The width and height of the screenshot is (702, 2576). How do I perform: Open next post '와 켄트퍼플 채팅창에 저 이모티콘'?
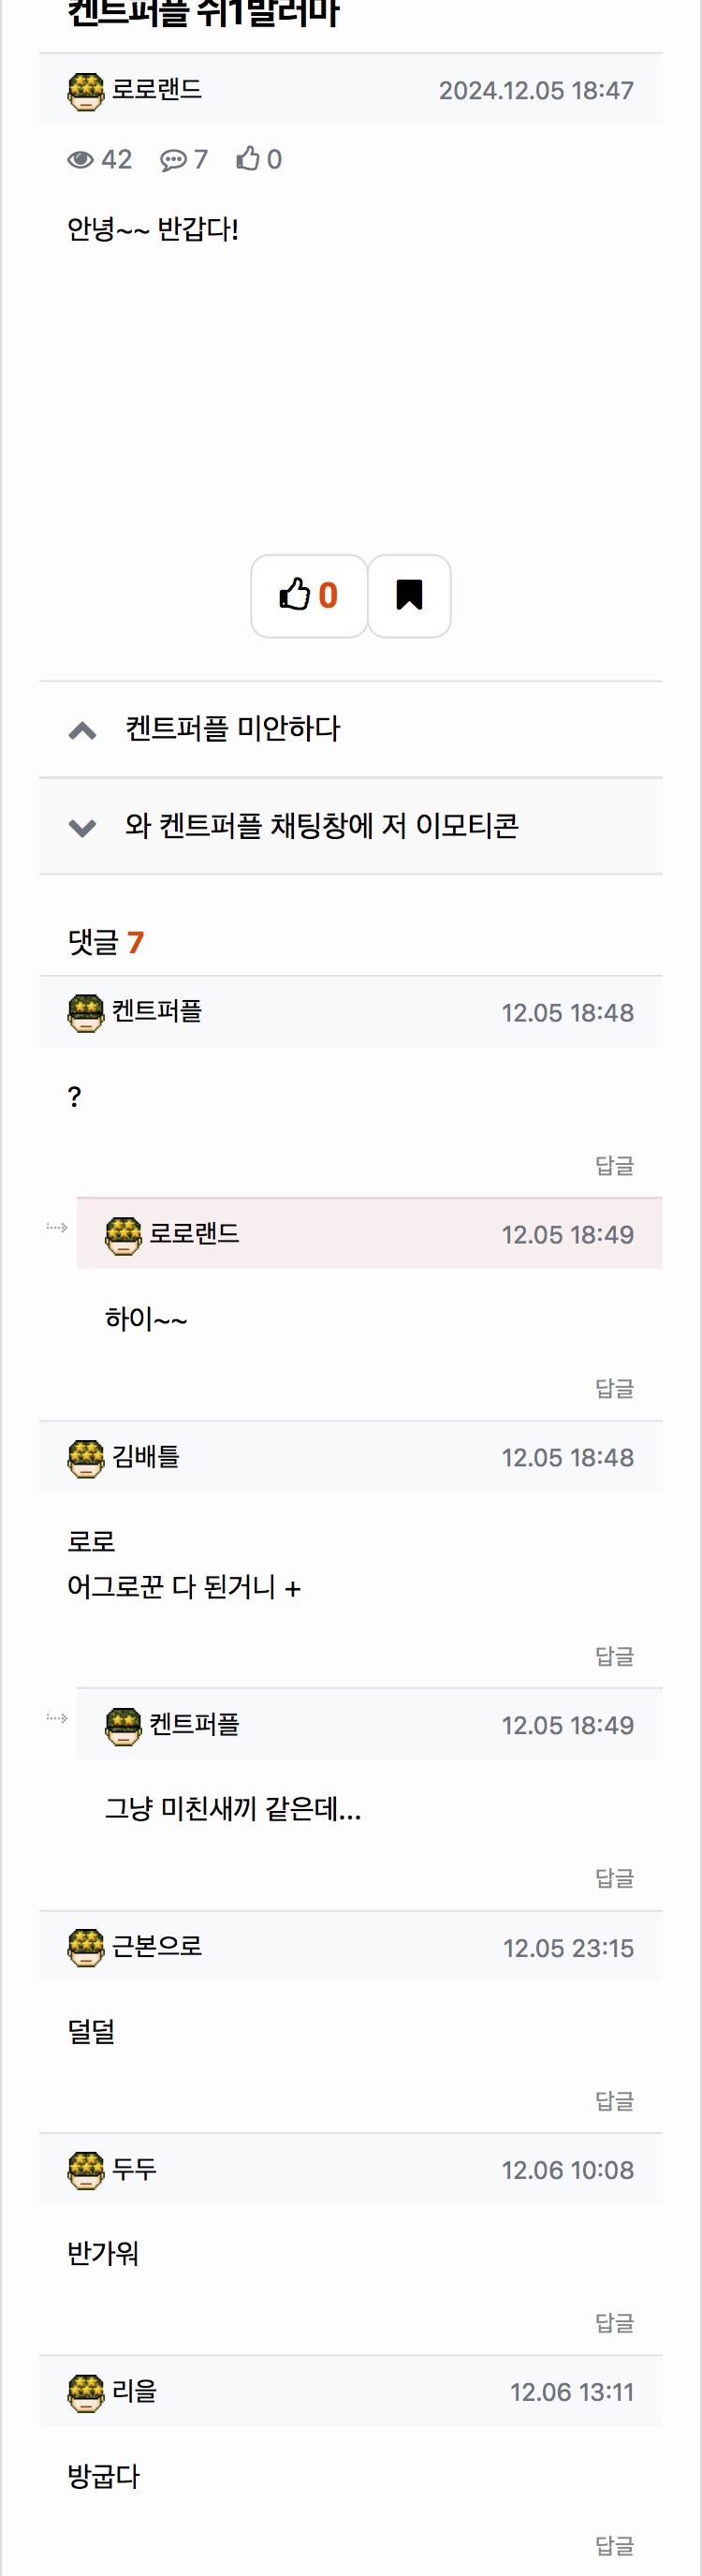[321, 826]
